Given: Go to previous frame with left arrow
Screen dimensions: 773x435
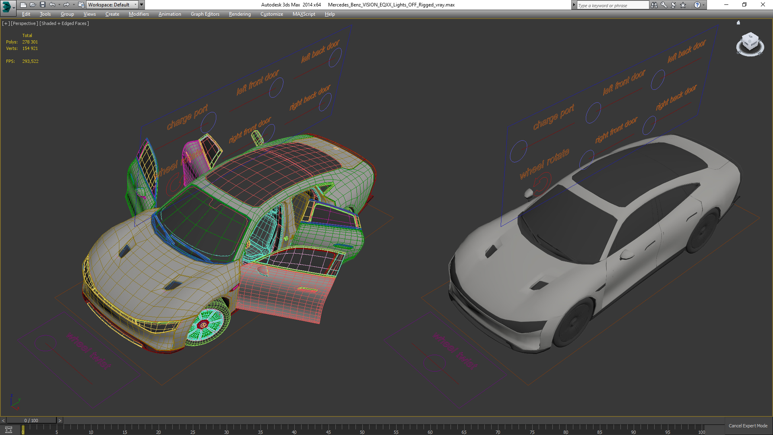Looking at the screenshot, I should pos(3,420).
